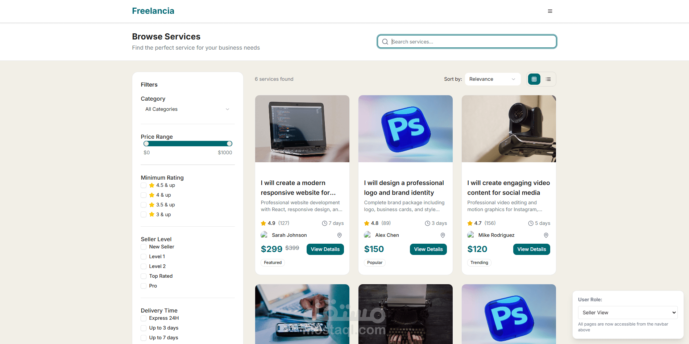The image size is (689, 344).
Task: Tick the Express 24H delivery option
Action: point(144,318)
